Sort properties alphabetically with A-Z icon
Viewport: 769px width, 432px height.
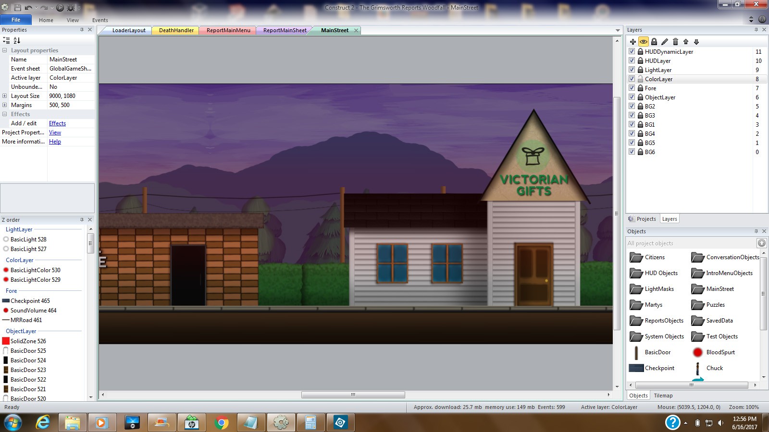(x=17, y=40)
